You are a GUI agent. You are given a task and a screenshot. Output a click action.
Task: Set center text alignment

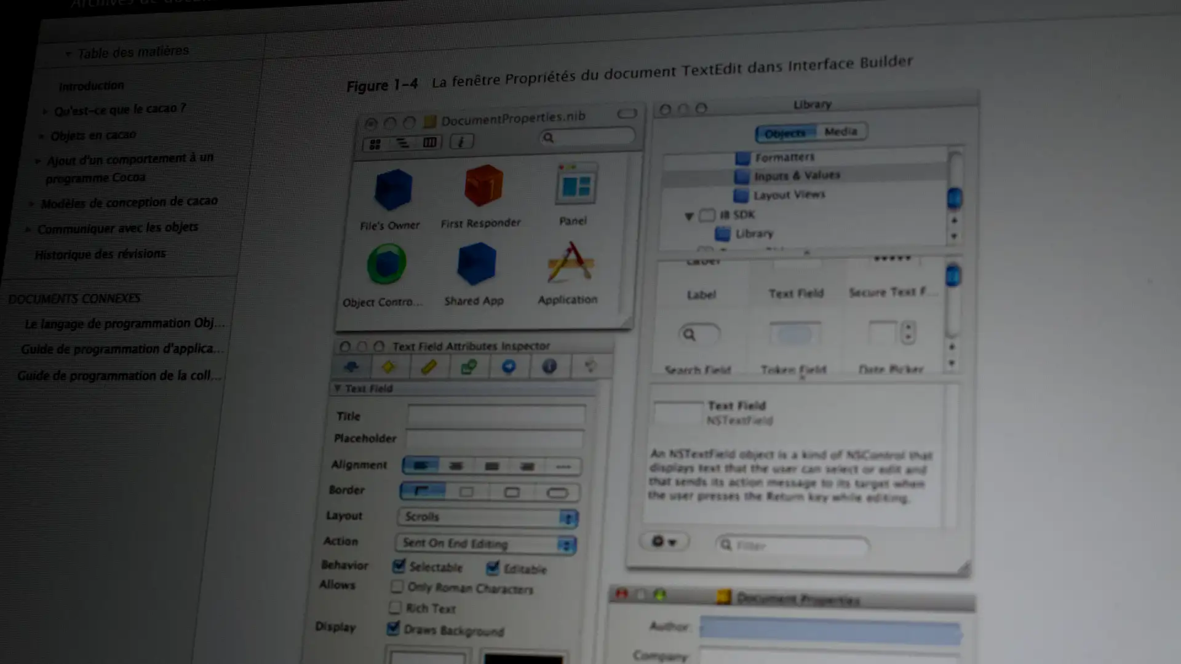(456, 466)
